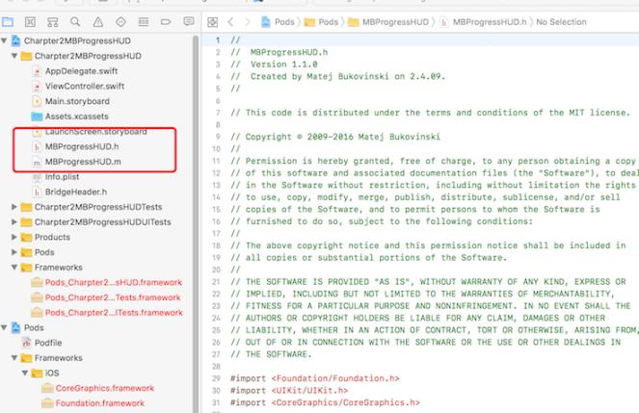
Task: Go back using the editor back arrow
Action: tap(231, 20)
